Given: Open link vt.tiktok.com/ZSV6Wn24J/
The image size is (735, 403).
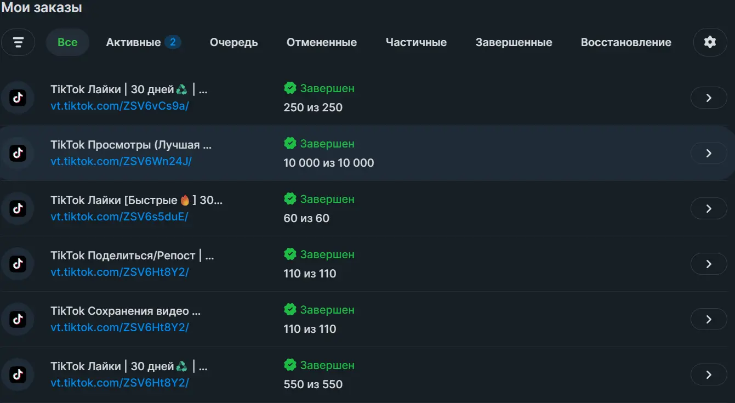Looking at the screenshot, I should tap(121, 161).
